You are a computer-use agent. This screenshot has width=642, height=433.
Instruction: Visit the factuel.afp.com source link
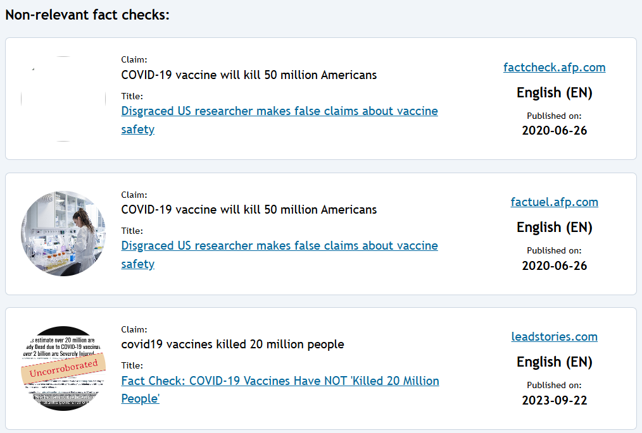[x=554, y=202]
